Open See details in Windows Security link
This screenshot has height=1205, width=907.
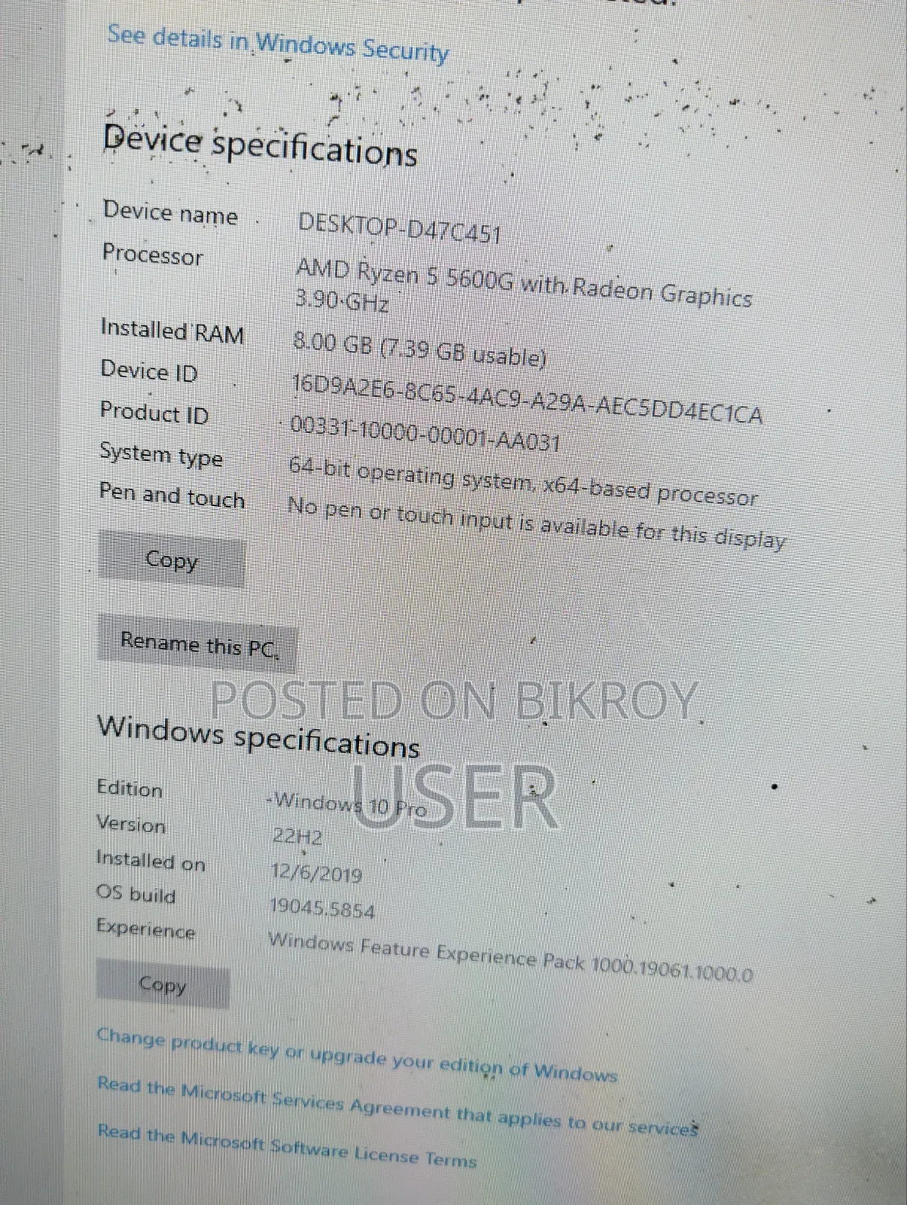click(278, 44)
